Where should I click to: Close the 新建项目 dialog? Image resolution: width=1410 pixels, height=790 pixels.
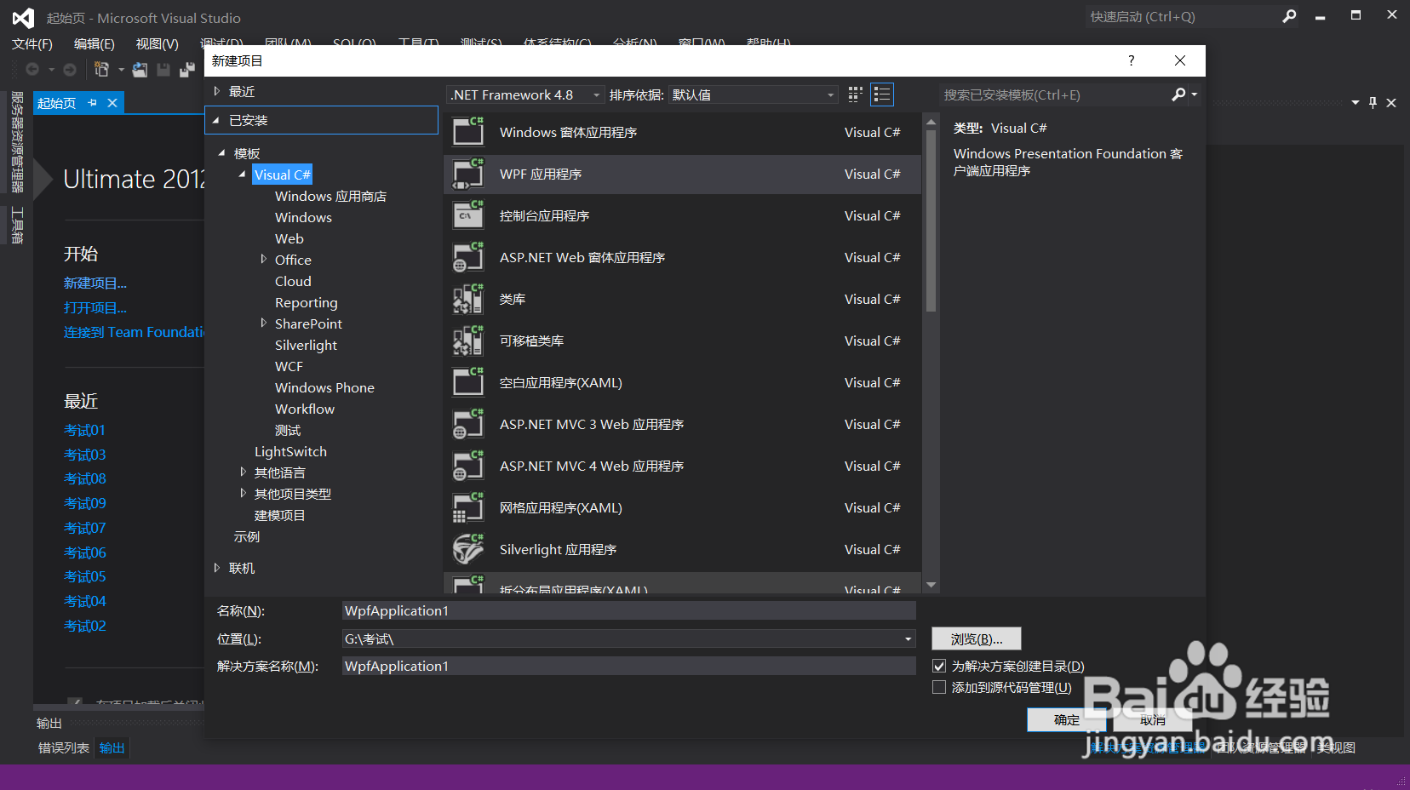pos(1180,60)
